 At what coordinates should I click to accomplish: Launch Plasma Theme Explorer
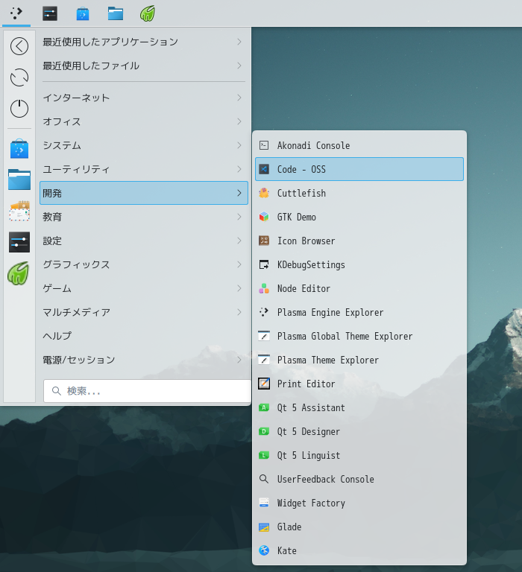pos(359,360)
